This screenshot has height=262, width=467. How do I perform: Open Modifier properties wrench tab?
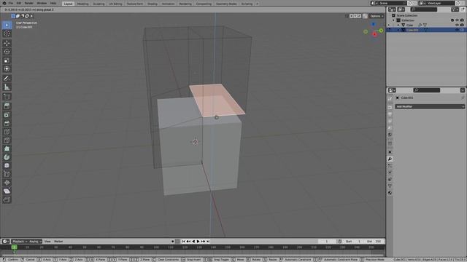point(390,159)
